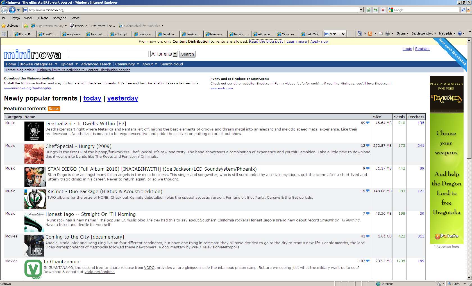The width and height of the screenshot is (472, 286).
Task: Expand the Bezpieczeństwo toolbar dropdown
Action: click(423, 33)
